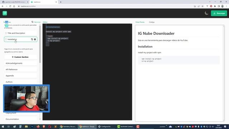Image resolution: width=229 pixels, height=129 pixels.
Task: Open Brave browser from the taskbar
Action: tap(44, 126)
